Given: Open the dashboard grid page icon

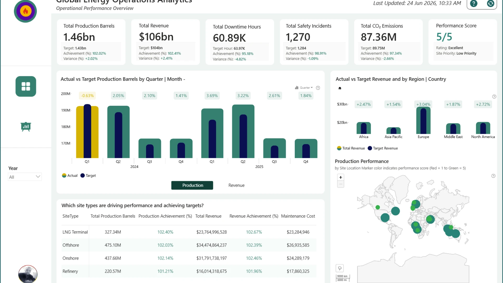Looking at the screenshot, I should point(26,86).
